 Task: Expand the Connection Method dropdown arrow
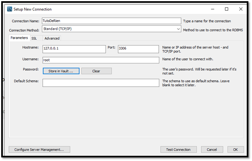178,29
